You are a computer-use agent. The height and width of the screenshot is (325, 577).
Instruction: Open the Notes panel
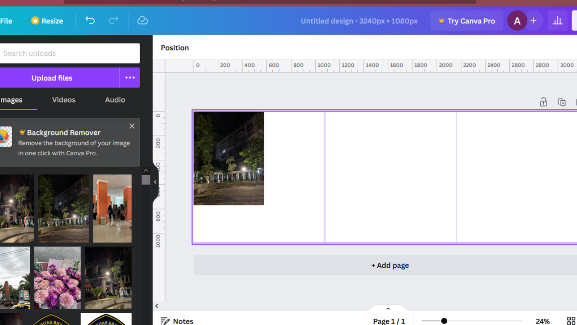pyautogui.click(x=177, y=321)
